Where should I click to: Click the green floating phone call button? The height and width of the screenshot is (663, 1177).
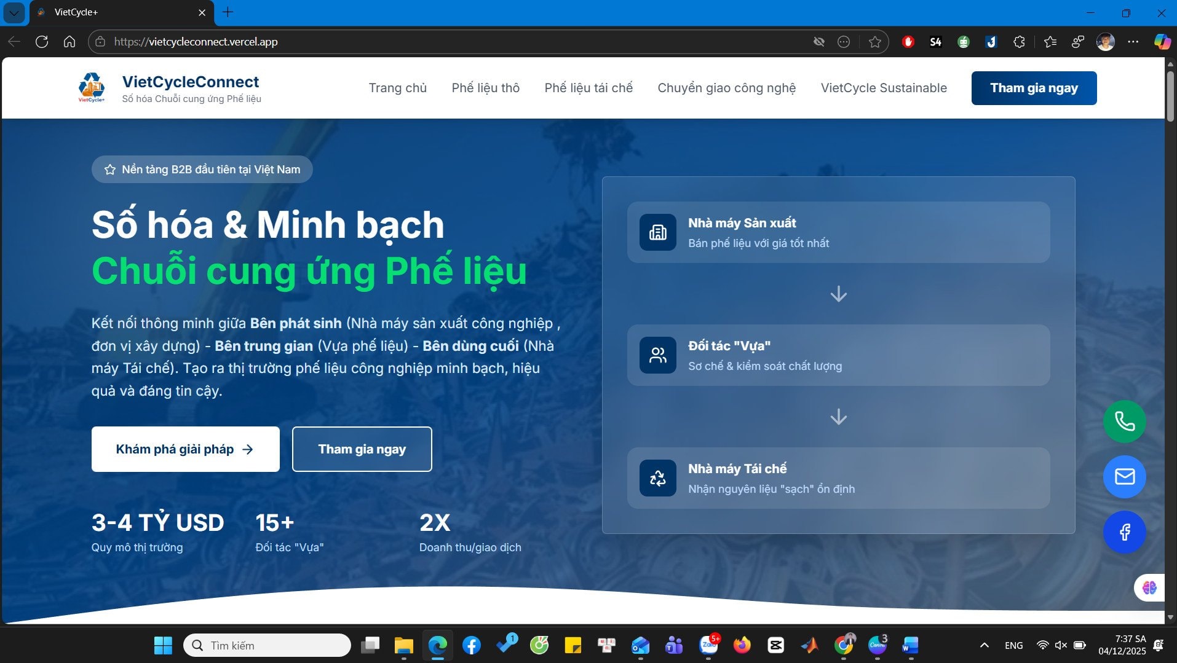point(1124,422)
